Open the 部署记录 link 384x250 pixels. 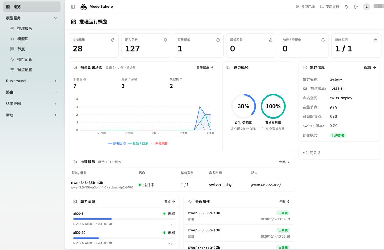point(205,67)
